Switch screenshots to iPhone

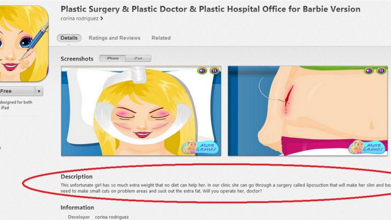click(x=112, y=58)
